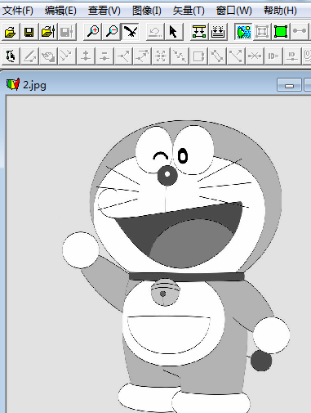Click the floppy disk save icon
311x413 pixels.
29,32
